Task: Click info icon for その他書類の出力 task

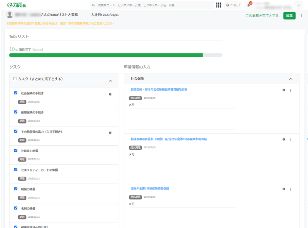Action: pyautogui.click(x=110, y=133)
